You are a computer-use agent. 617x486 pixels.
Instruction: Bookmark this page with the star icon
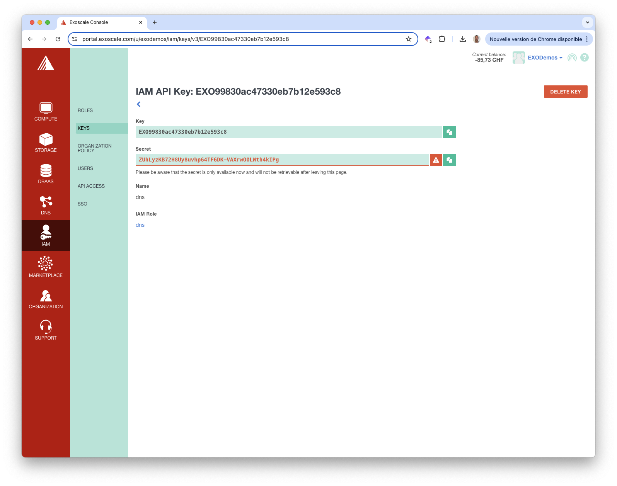pos(408,39)
